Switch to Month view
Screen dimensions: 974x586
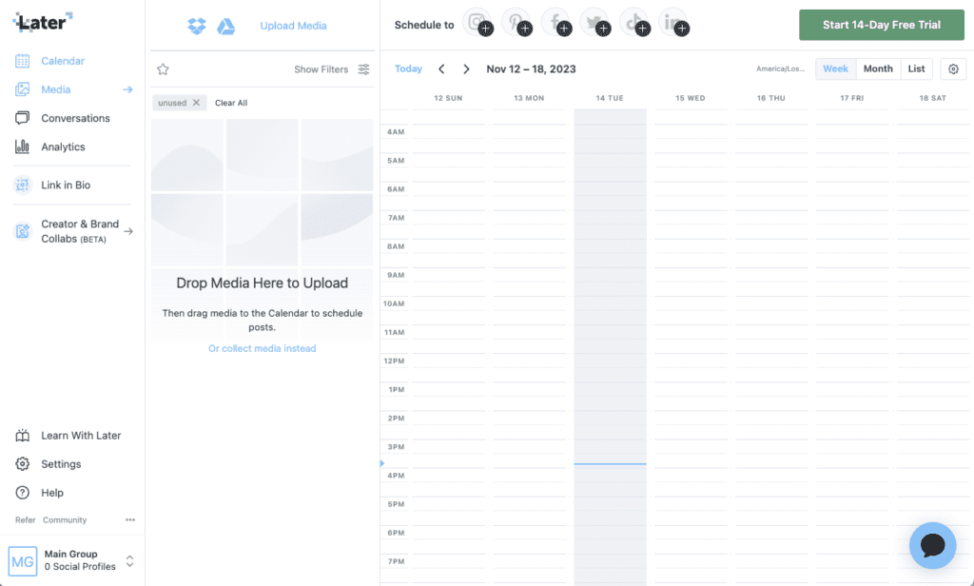pyautogui.click(x=878, y=69)
